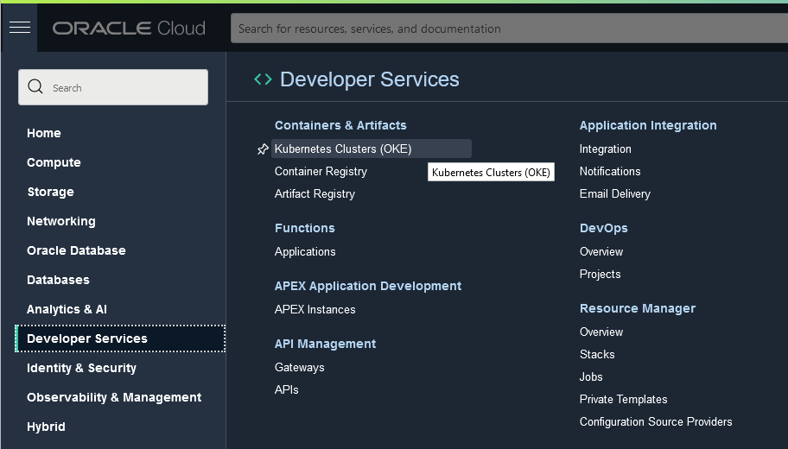Click the sidebar Search field
This screenshot has height=449, width=788.
pos(113,87)
